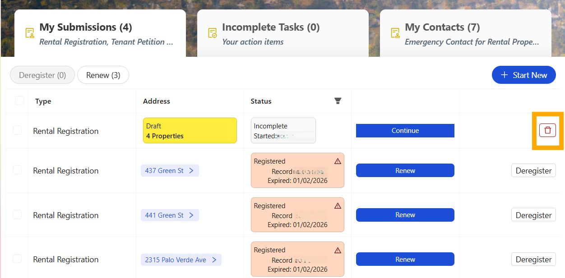
Task: Click the My Contacts tab icon
Action: [395, 33]
